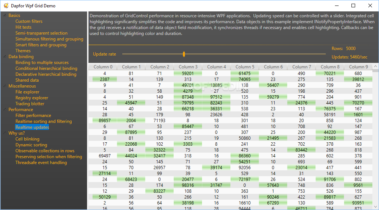Click the Update rate label

[x=104, y=54]
